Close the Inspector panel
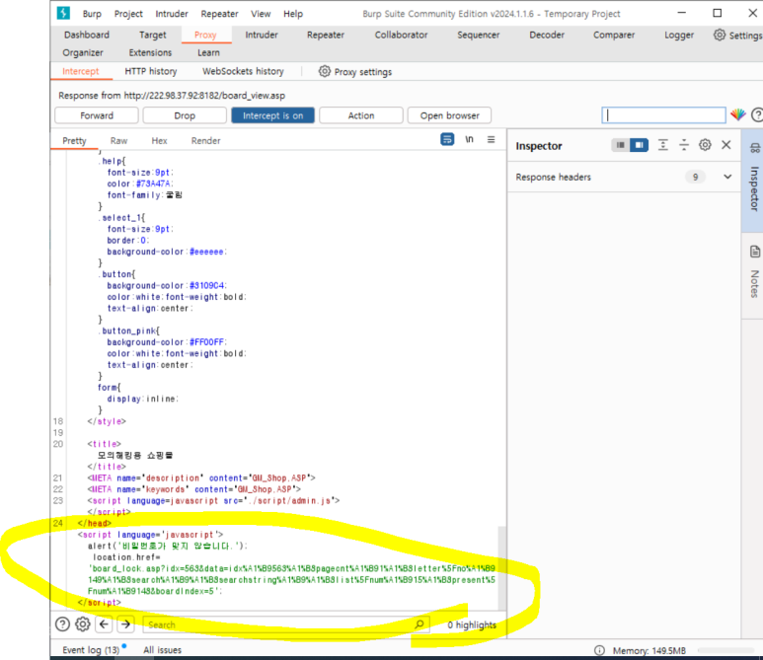763x660 pixels. (x=726, y=145)
